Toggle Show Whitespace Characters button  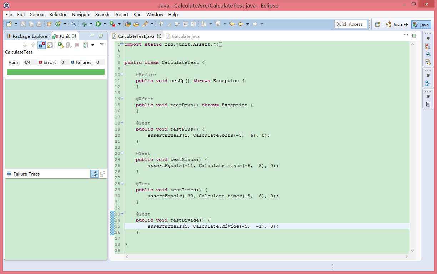click(193, 24)
